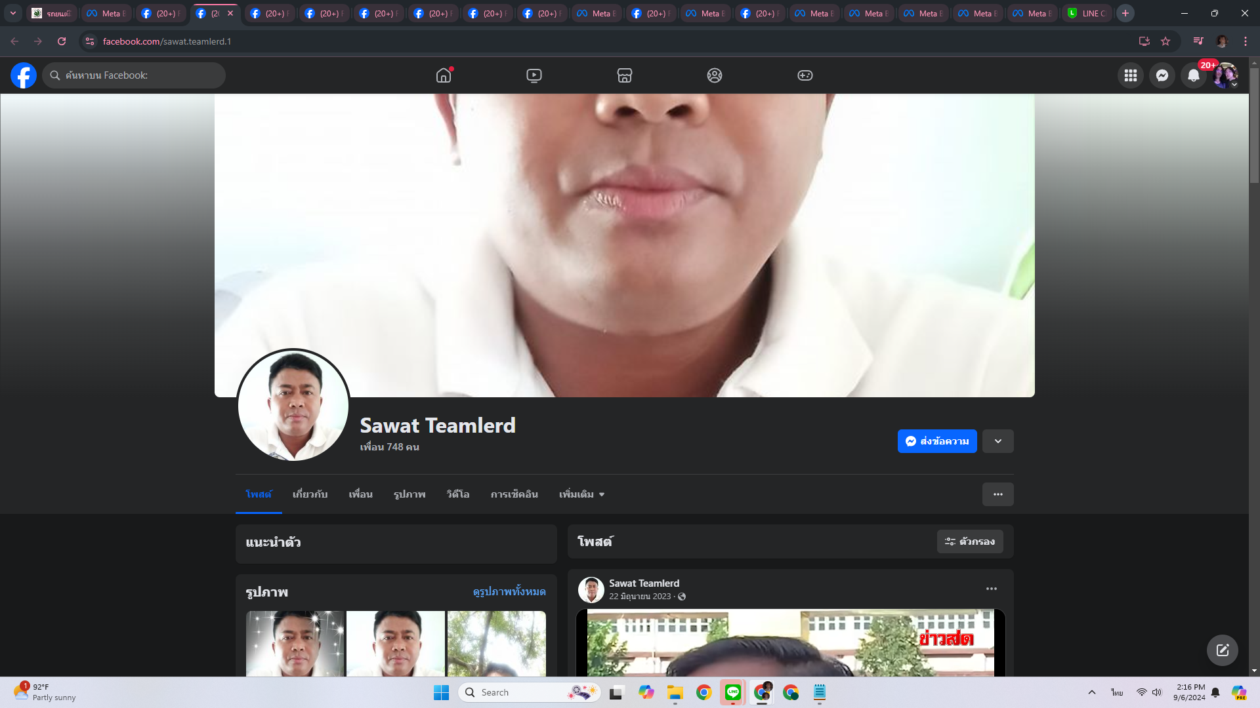Switch to the เกี่ยวกับ tab

point(310,494)
